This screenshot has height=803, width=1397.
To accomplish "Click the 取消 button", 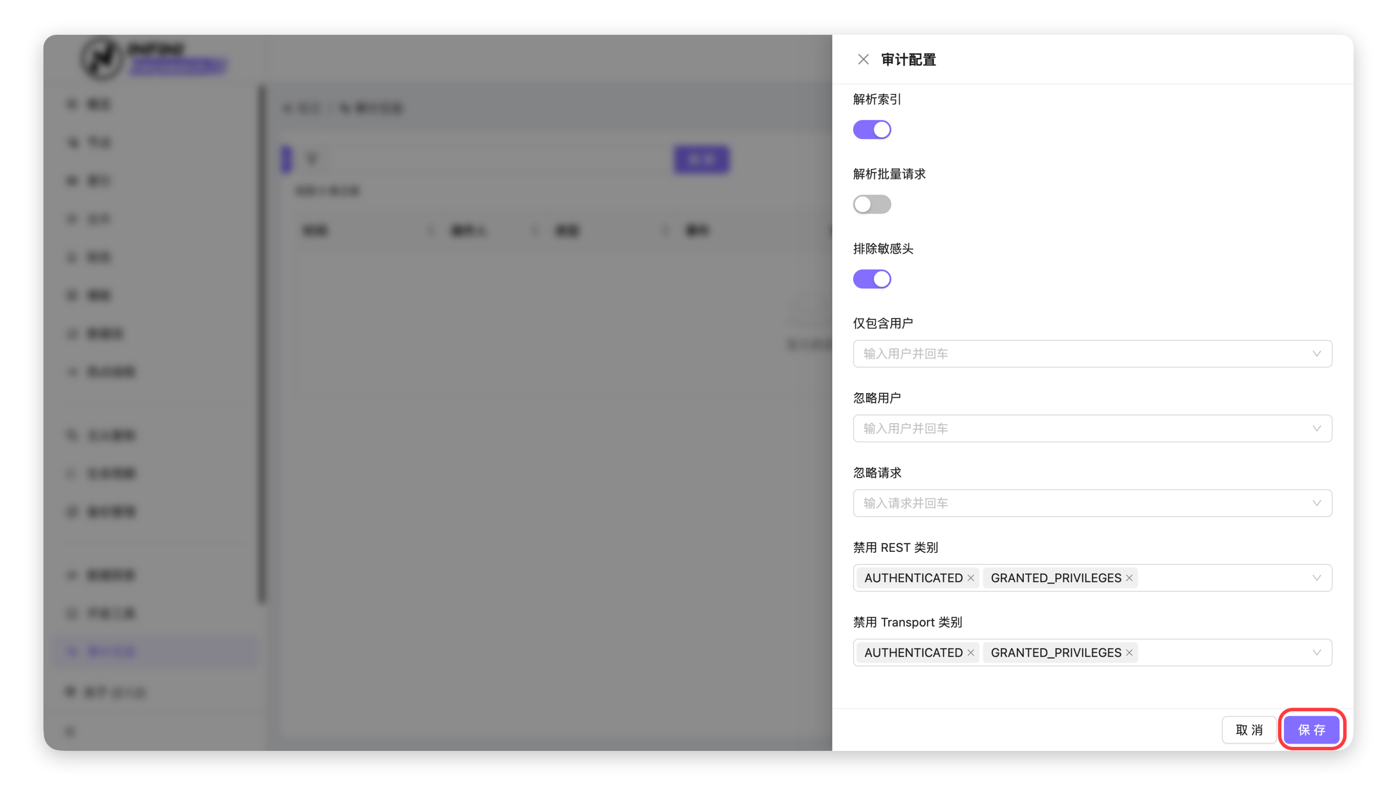I will coord(1249,730).
